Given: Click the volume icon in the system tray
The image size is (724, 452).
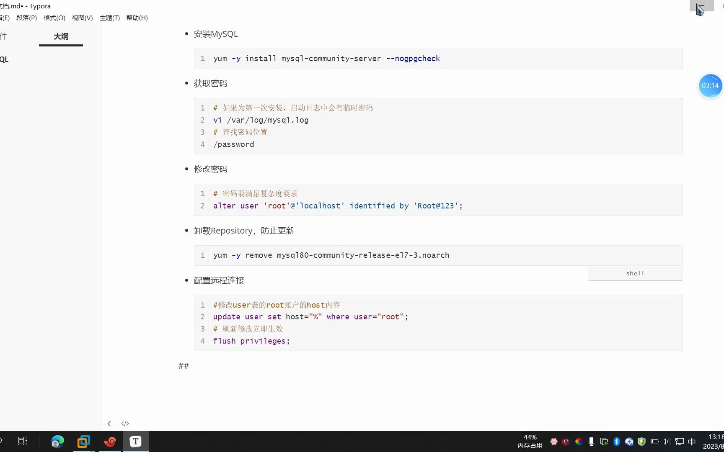Looking at the screenshot, I should (667, 441).
